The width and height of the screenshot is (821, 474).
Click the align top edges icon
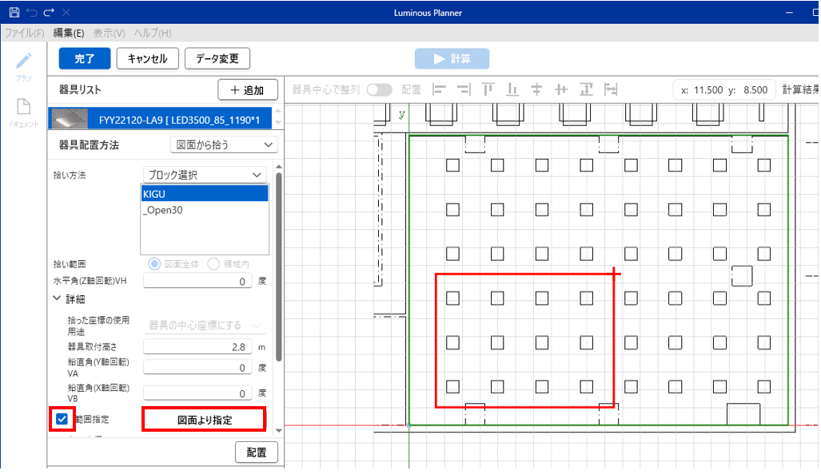(488, 89)
